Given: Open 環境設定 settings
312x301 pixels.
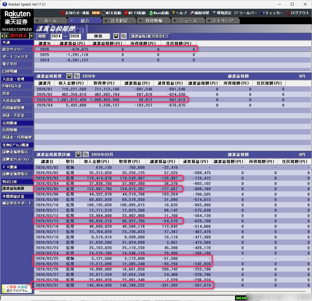Looking at the screenshot, I should point(222,13).
